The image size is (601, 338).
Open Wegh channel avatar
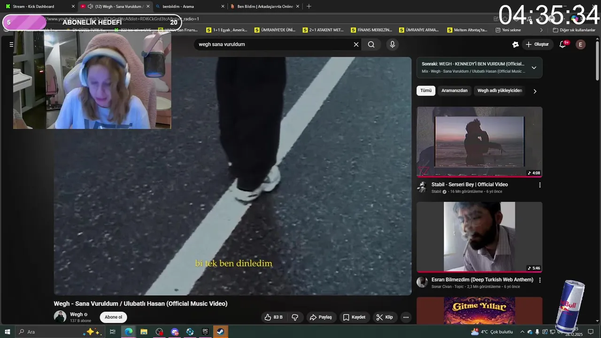pyautogui.click(x=60, y=317)
